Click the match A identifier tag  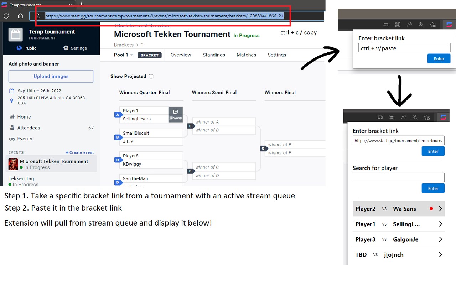tap(118, 115)
